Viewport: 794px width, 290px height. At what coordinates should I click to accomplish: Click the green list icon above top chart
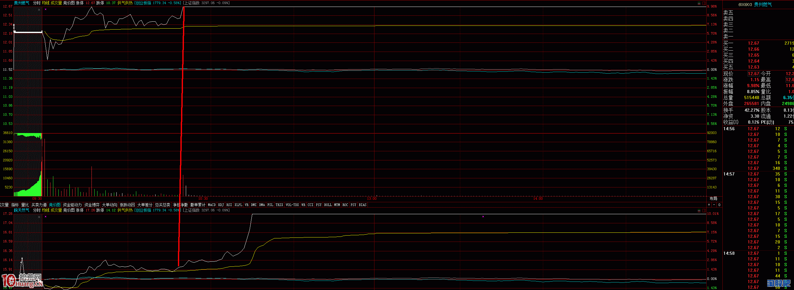click(699, 3)
